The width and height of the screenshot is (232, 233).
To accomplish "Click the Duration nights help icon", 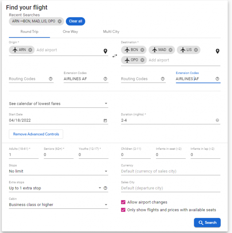I will click(217, 120).
